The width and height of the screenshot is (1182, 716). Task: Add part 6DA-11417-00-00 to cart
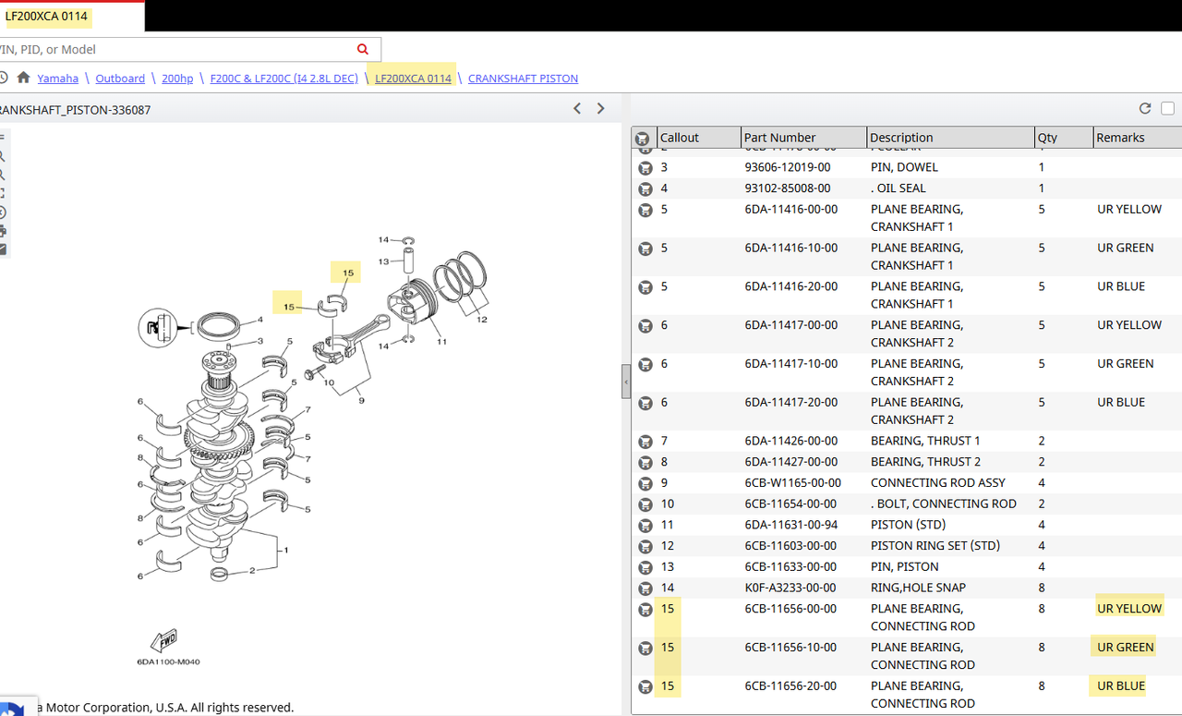[x=645, y=325]
